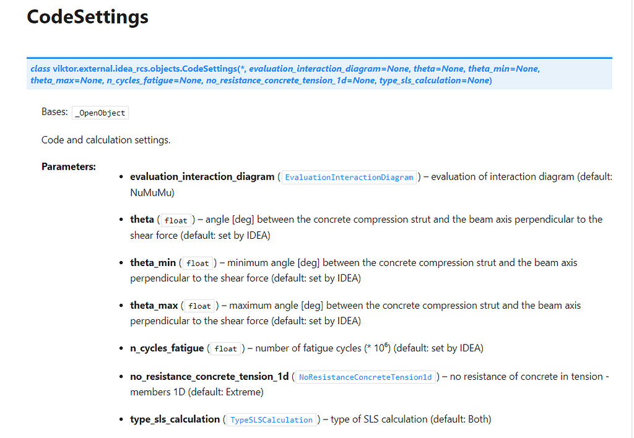Follow the NoResistanceConcreteTension1d type link
The height and width of the screenshot is (438, 634).
click(365, 377)
